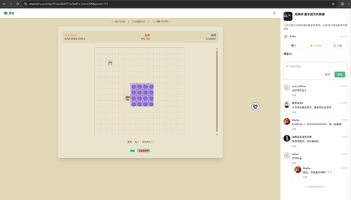Click the HP:0 ATK:0 DEF:0 stats text

click(x=75, y=39)
